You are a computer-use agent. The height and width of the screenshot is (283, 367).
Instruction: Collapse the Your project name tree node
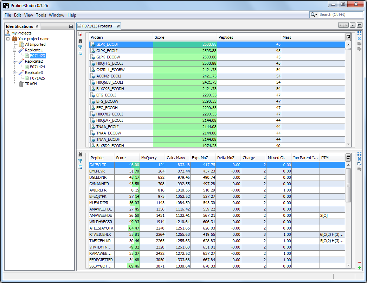coord(8,39)
